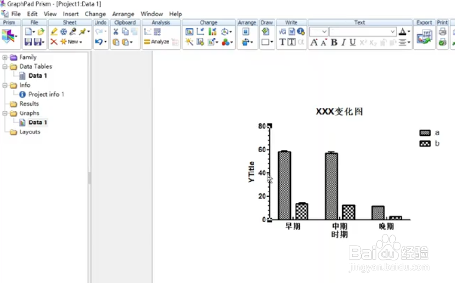Image resolution: width=455 pixels, height=283 pixels.
Task: Open the Arrange menu
Action: 123,14
